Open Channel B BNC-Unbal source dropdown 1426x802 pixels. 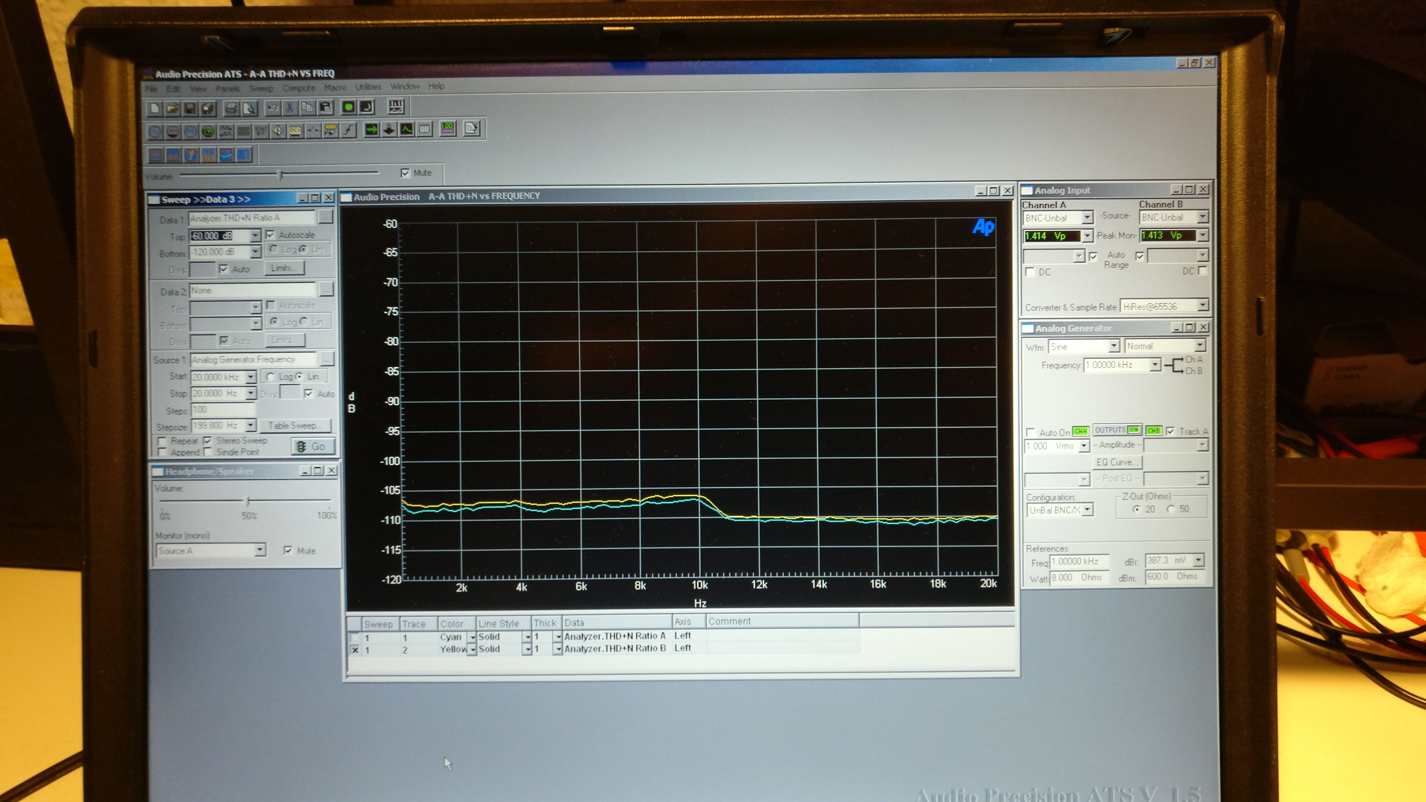point(1202,217)
